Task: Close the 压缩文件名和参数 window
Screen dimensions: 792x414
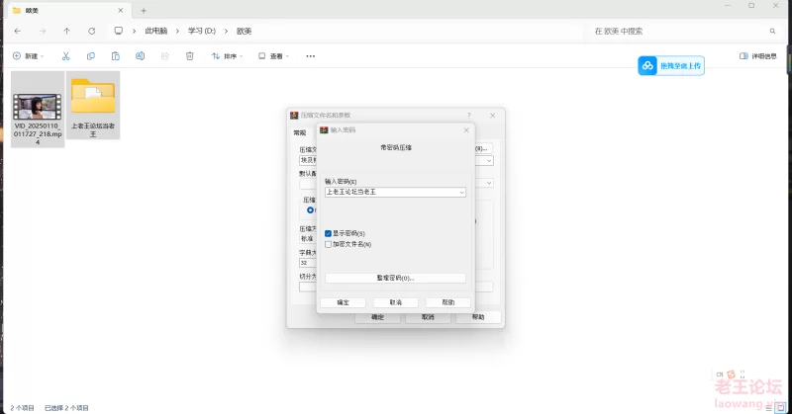Action: point(492,115)
